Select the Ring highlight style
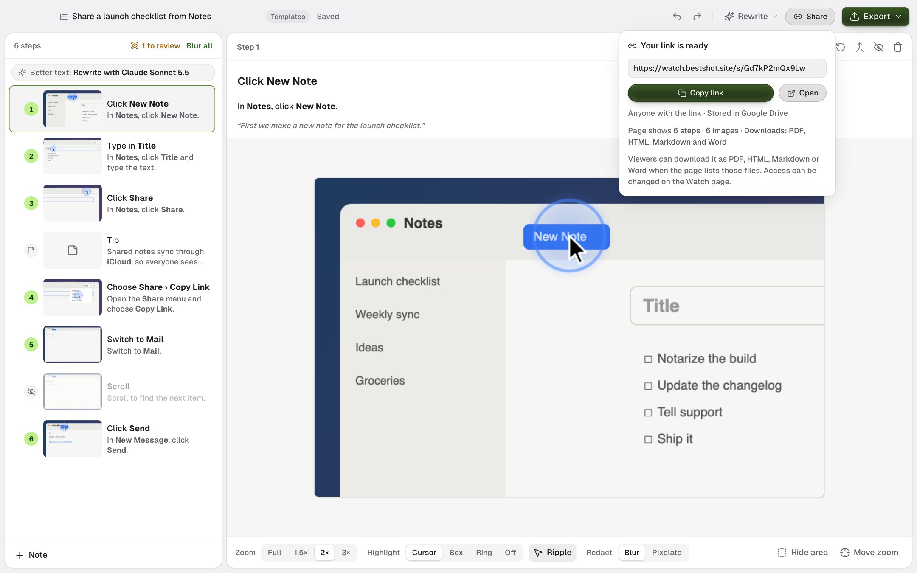This screenshot has width=917, height=573. click(x=484, y=552)
